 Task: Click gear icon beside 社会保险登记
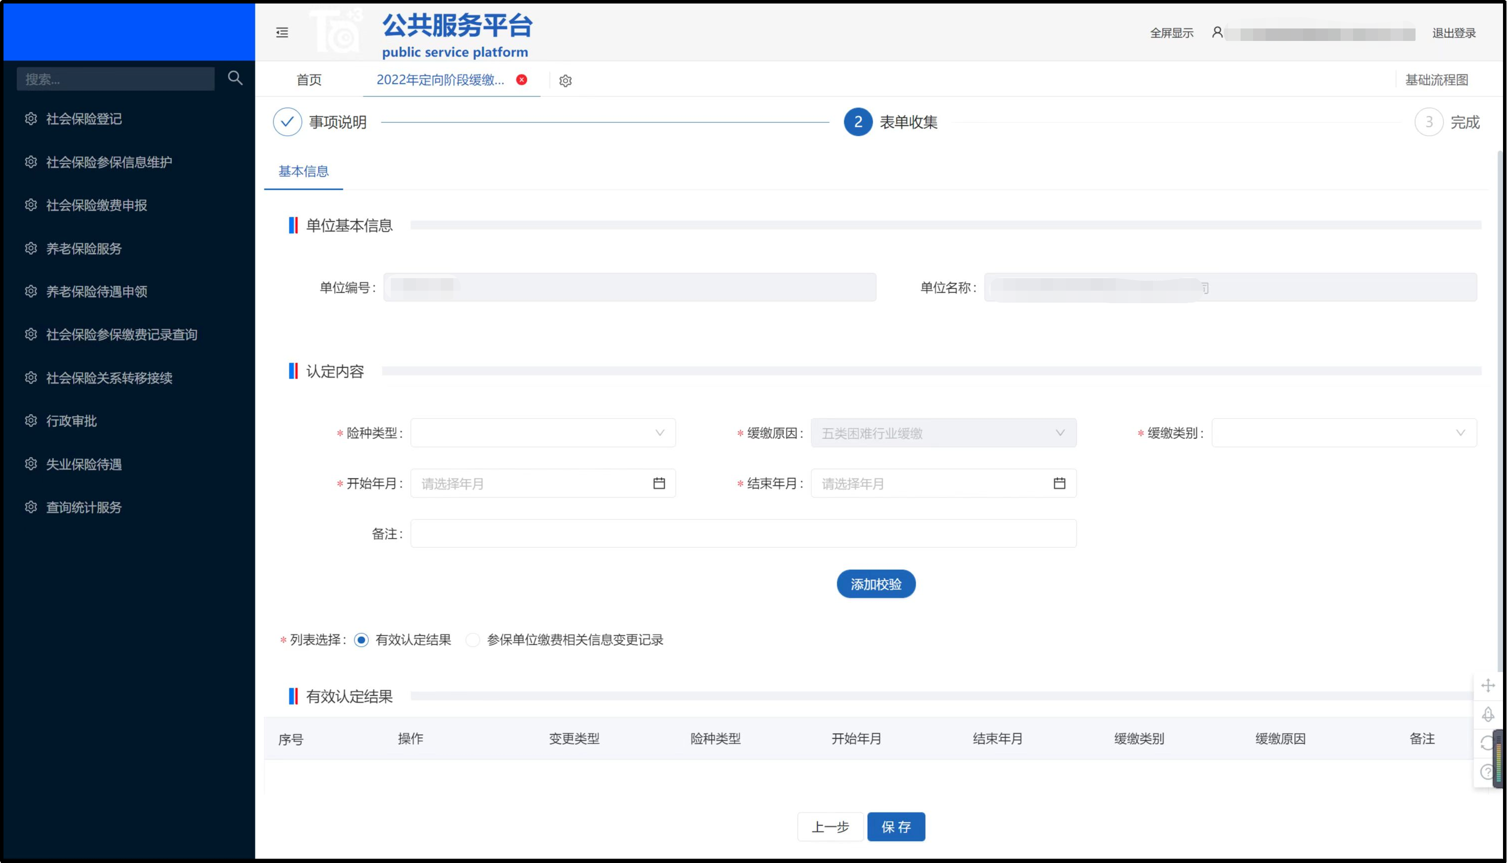(x=31, y=118)
